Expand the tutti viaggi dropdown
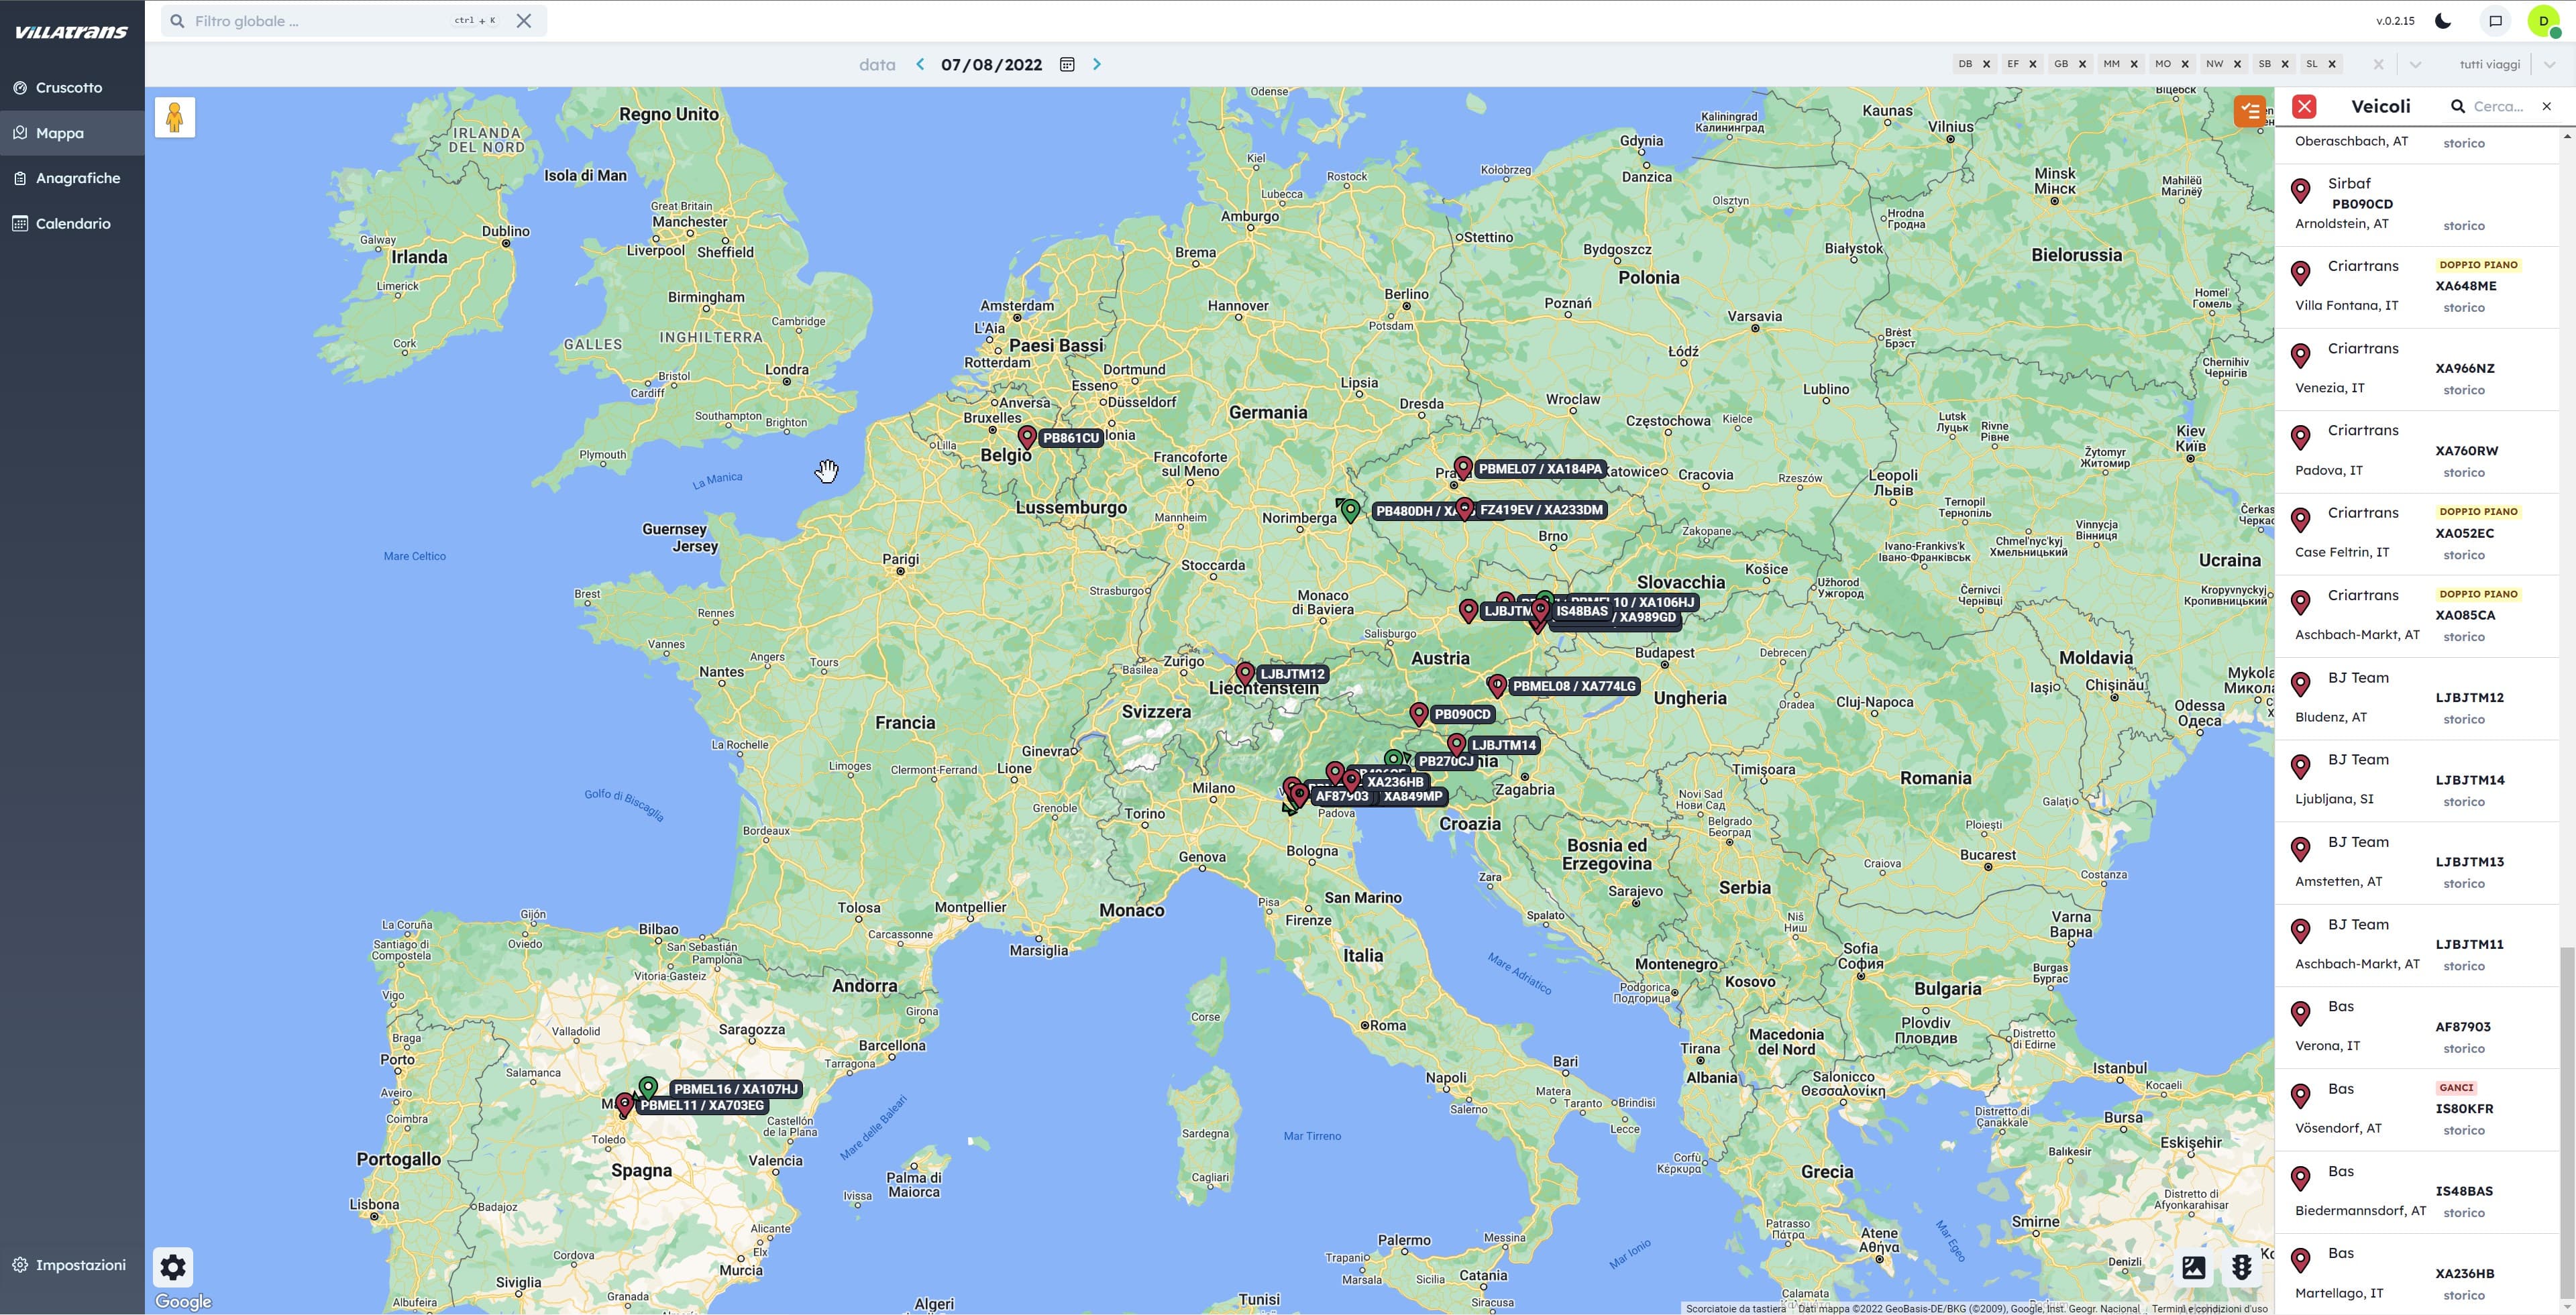Viewport: 2576px width, 1315px height. coord(2550,65)
